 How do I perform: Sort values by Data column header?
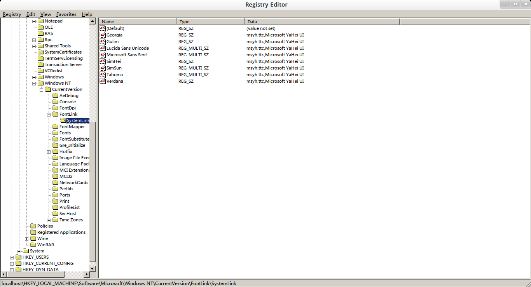coord(322,22)
